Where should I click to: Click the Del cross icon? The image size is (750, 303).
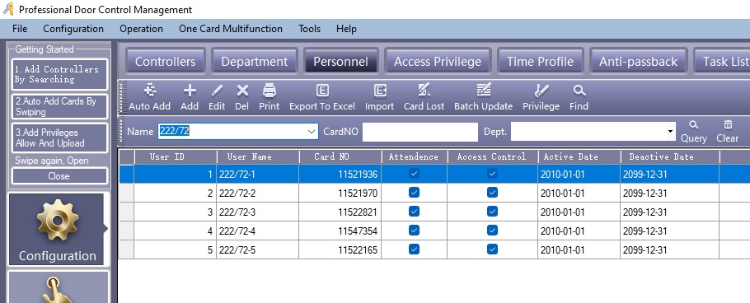[x=242, y=91]
